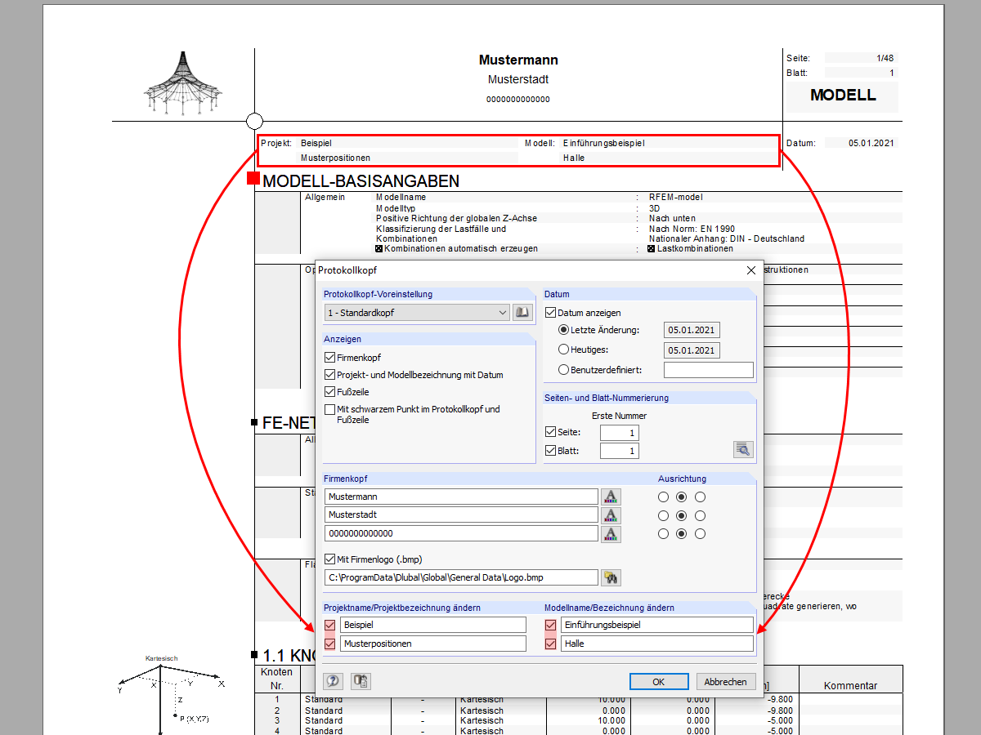Left-align the Musterstadt header line
Image resolution: width=981 pixels, height=735 pixels.
[663, 515]
